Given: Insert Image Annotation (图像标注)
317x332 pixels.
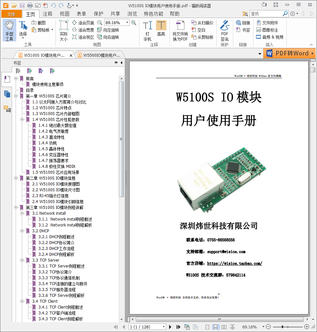Looking at the screenshot, I should (x=267, y=30).
